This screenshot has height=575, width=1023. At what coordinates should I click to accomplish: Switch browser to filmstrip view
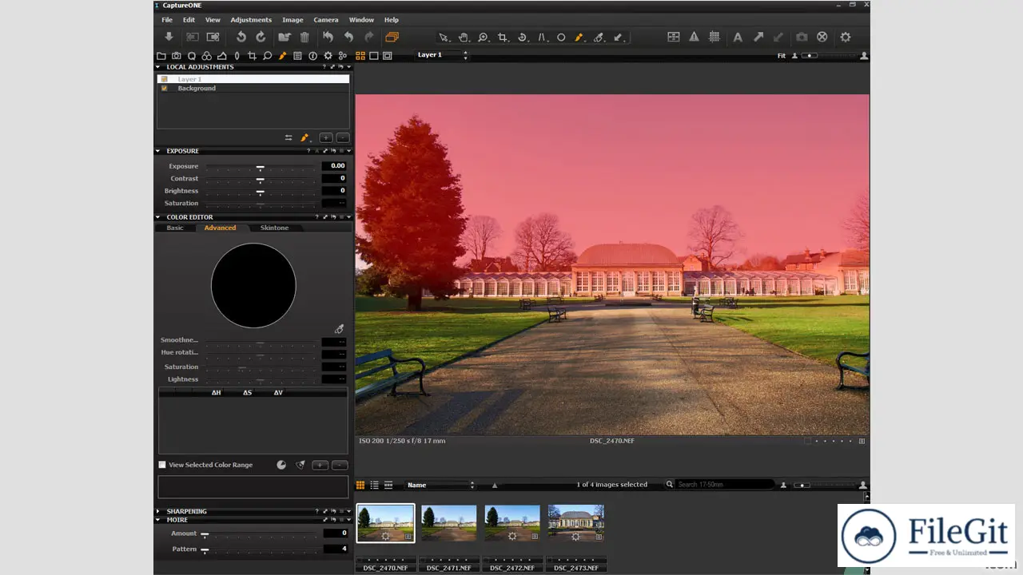tap(388, 485)
